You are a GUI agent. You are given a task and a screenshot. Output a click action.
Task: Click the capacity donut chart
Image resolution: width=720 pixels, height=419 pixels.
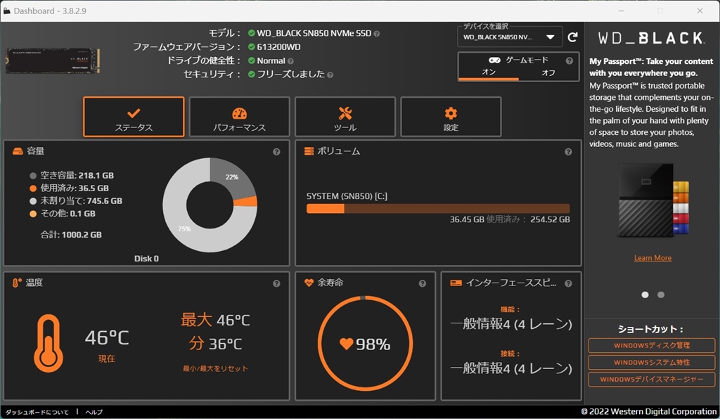[x=210, y=205]
